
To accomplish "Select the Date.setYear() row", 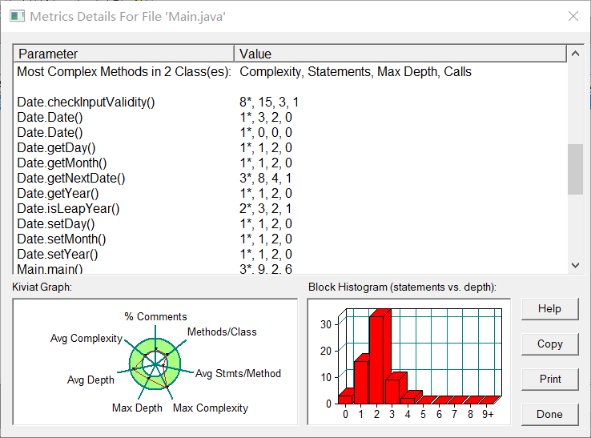I will pos(290,254).
